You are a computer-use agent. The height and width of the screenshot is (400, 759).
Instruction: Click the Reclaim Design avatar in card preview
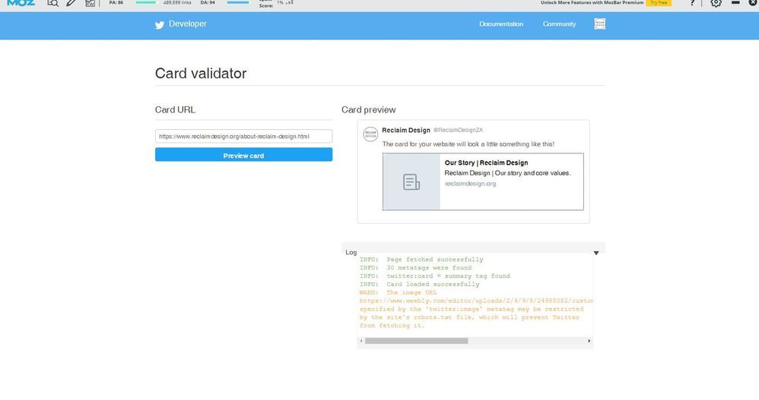(x=370, y=134)
